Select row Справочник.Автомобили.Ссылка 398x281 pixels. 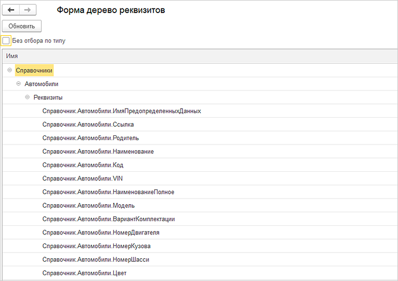200,125
